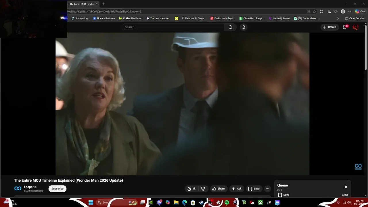368x207 pixels.
Task: Click the Looper channel name
Action: point(29,187)
